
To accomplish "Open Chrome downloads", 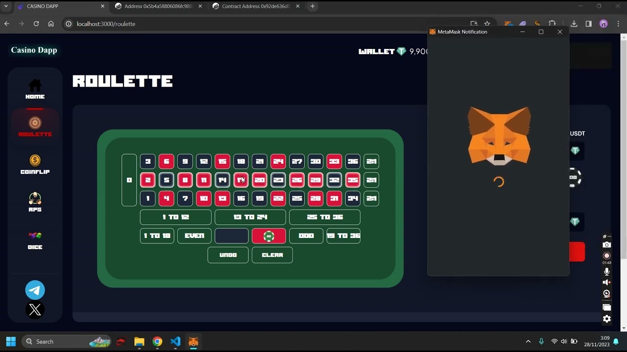I will [574, 23].
